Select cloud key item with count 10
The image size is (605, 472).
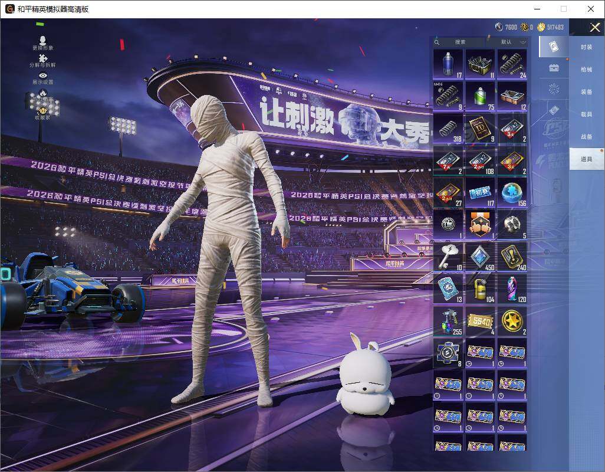coord(448,257)
